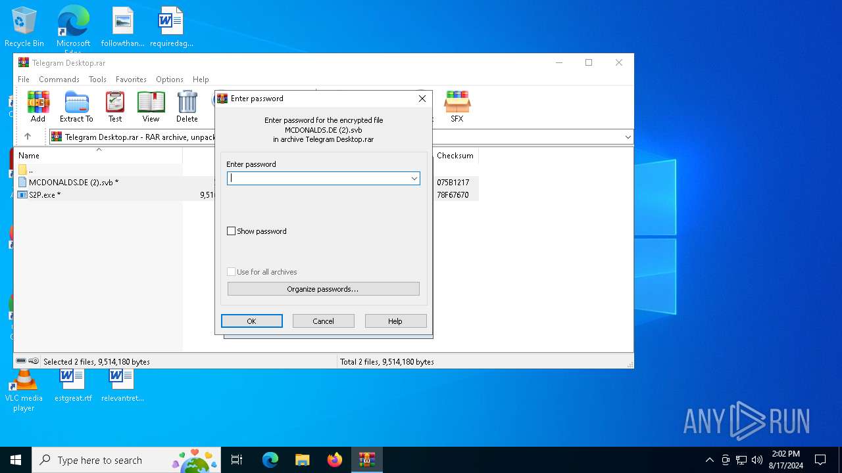842x473 pixels.
Task: Open the notification center icon
Action: (820, 460)
